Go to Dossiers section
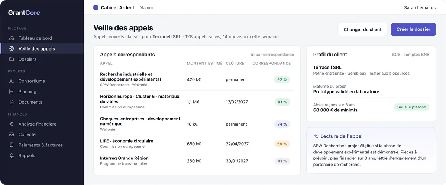 pyautogui.click(x=42, y=59)
